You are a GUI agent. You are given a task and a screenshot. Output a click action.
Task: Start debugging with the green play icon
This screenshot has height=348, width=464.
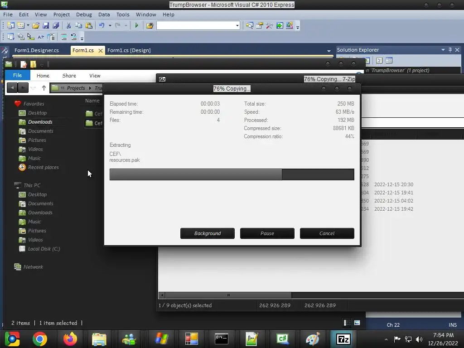(x=137, y=25)
